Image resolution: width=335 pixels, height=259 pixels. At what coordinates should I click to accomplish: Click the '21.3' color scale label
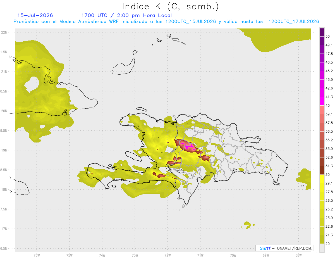point(329,235)
